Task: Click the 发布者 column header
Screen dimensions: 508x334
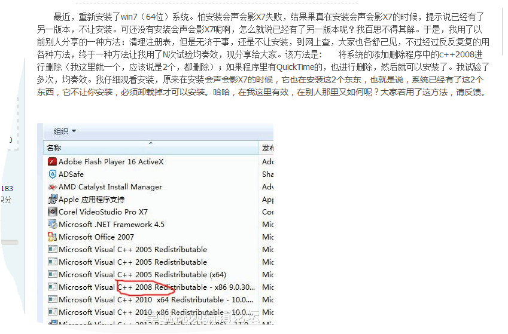Action: [267, 148]
